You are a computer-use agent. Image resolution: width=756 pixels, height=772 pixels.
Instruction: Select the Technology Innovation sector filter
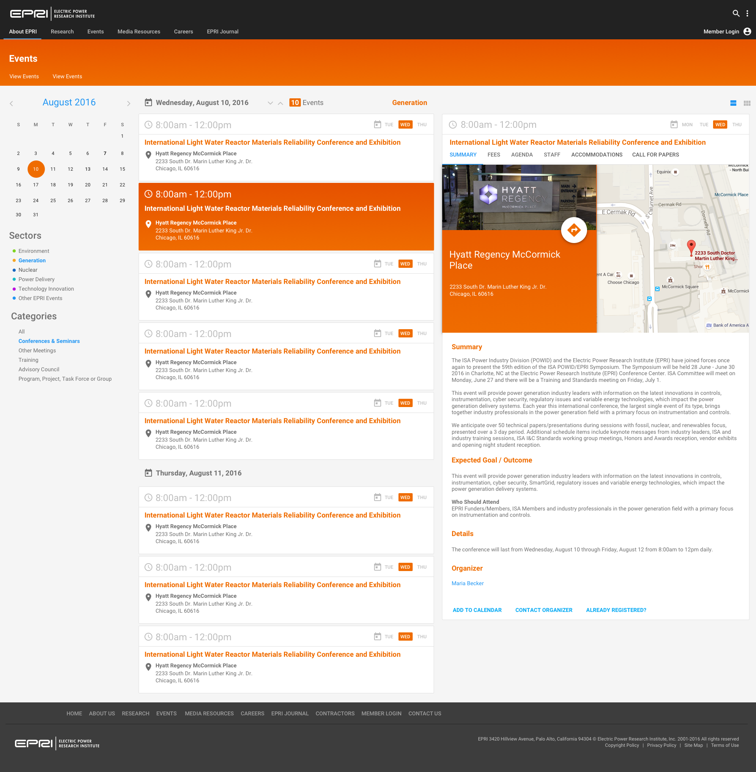(x=46, y=289)
